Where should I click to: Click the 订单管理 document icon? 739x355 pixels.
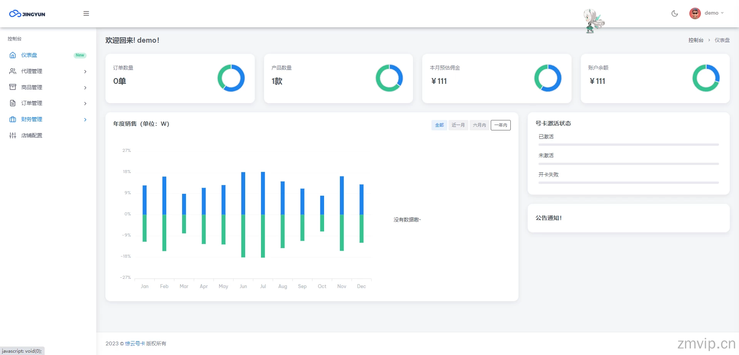pos(13,103)
